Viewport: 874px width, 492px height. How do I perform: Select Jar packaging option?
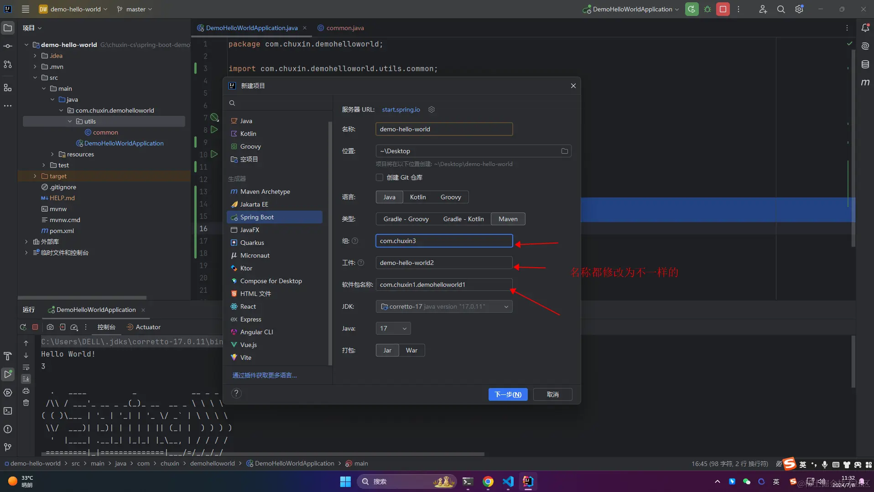[x=387, y=350]
